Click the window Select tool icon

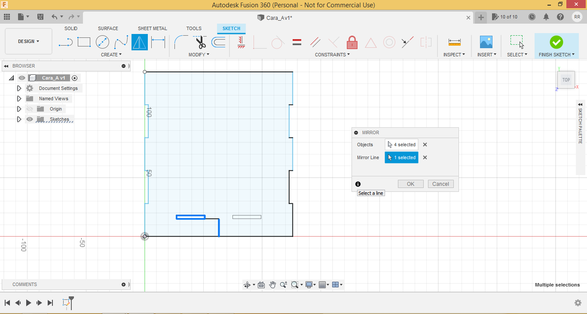(x=517, y=42)
